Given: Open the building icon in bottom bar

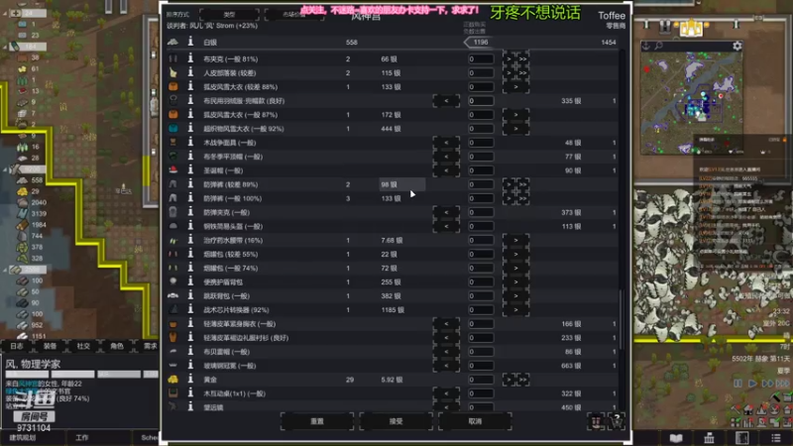Looking at the screenshot, I should coord(709,438).
